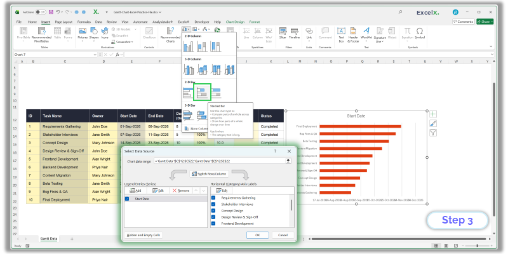Move series down arrow in dialog
Image resolution: width=508 pixels, height=254 pixels.
coord(204,190)
